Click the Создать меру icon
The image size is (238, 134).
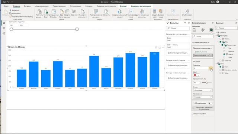pos(155,12)
